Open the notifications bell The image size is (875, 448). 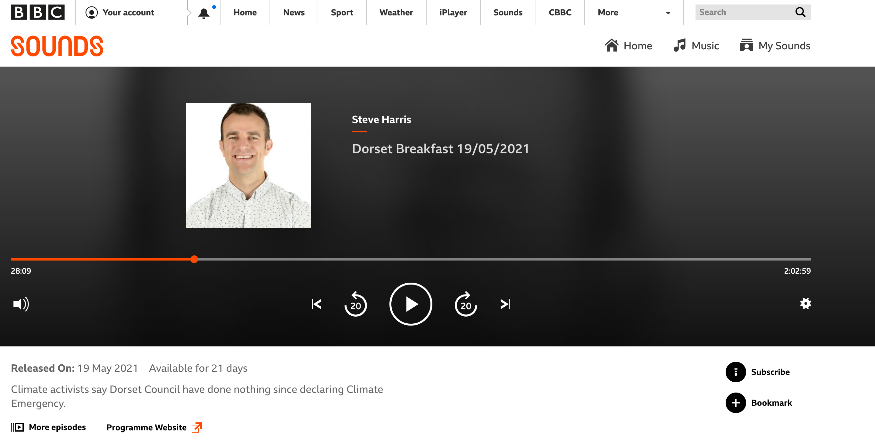pyautogui.click(x=204, y=12)
